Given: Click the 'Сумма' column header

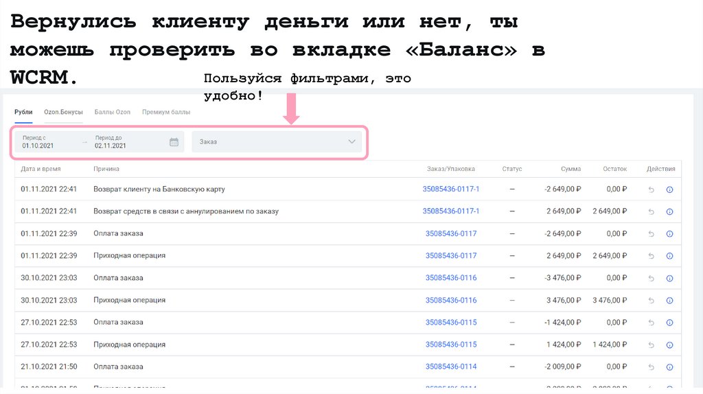Looking at the screenshot, I should (571, 169).
